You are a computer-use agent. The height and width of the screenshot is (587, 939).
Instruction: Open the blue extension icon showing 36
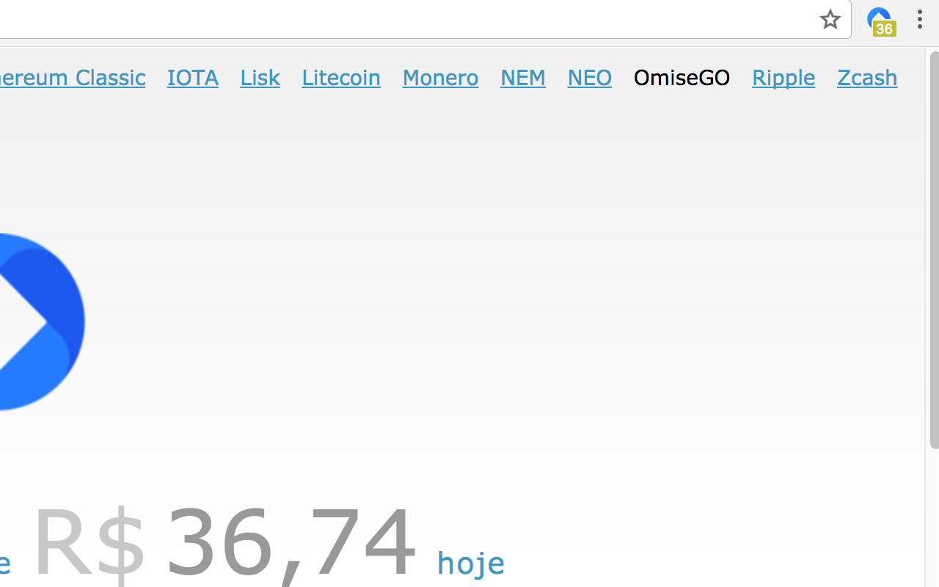pos(880,21)
